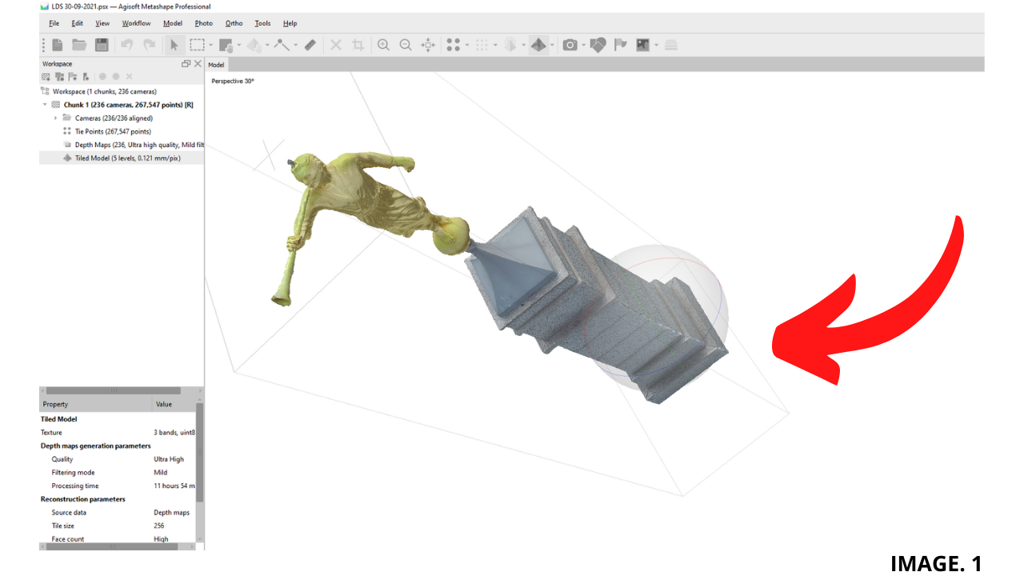Viewport: 1024px width, 576px height.
Task: Toggle the Dense Cloud view icon
Action: point(482,45)
